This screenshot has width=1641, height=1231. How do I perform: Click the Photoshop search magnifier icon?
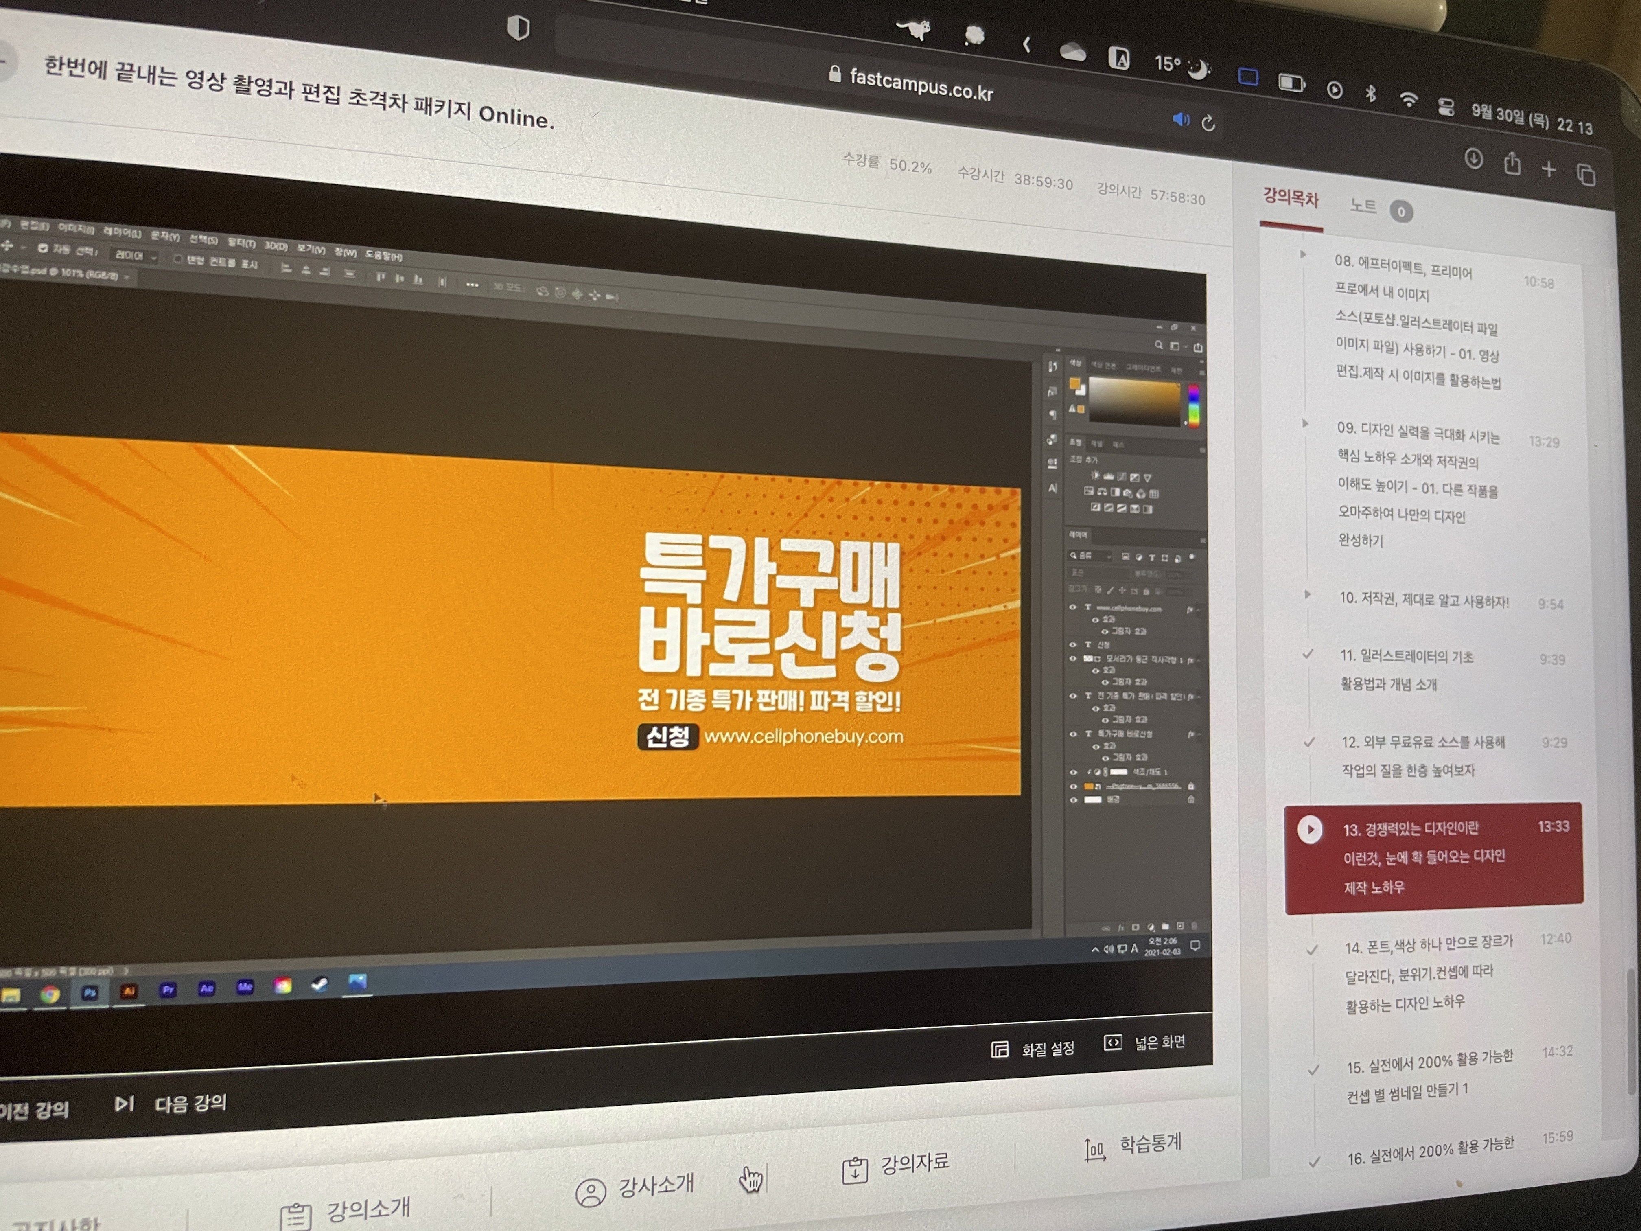pyautogui.click(x=1158, y=345)
